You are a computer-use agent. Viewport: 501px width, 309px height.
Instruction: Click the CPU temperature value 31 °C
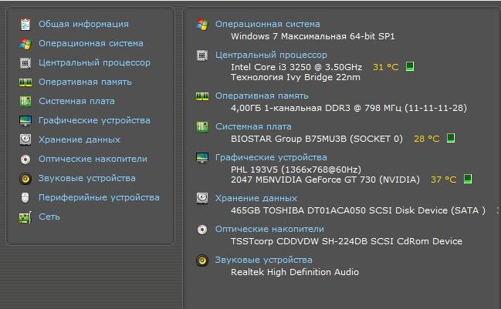(386, 67)
